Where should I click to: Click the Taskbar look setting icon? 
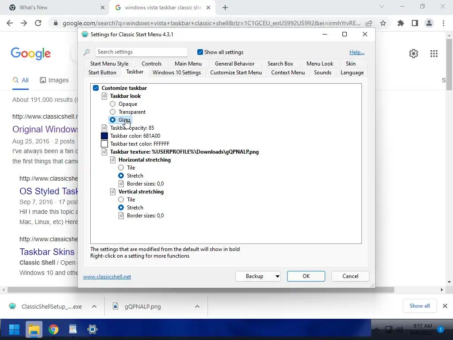pos(104,96)
